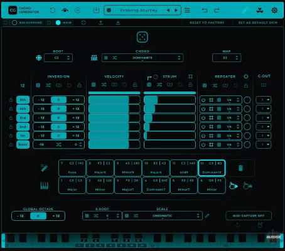Image resolution: width=285 pixels, height=251 pixels.
Task: Select chord pad 2 Minor
Action: click(x=100, y=185)
